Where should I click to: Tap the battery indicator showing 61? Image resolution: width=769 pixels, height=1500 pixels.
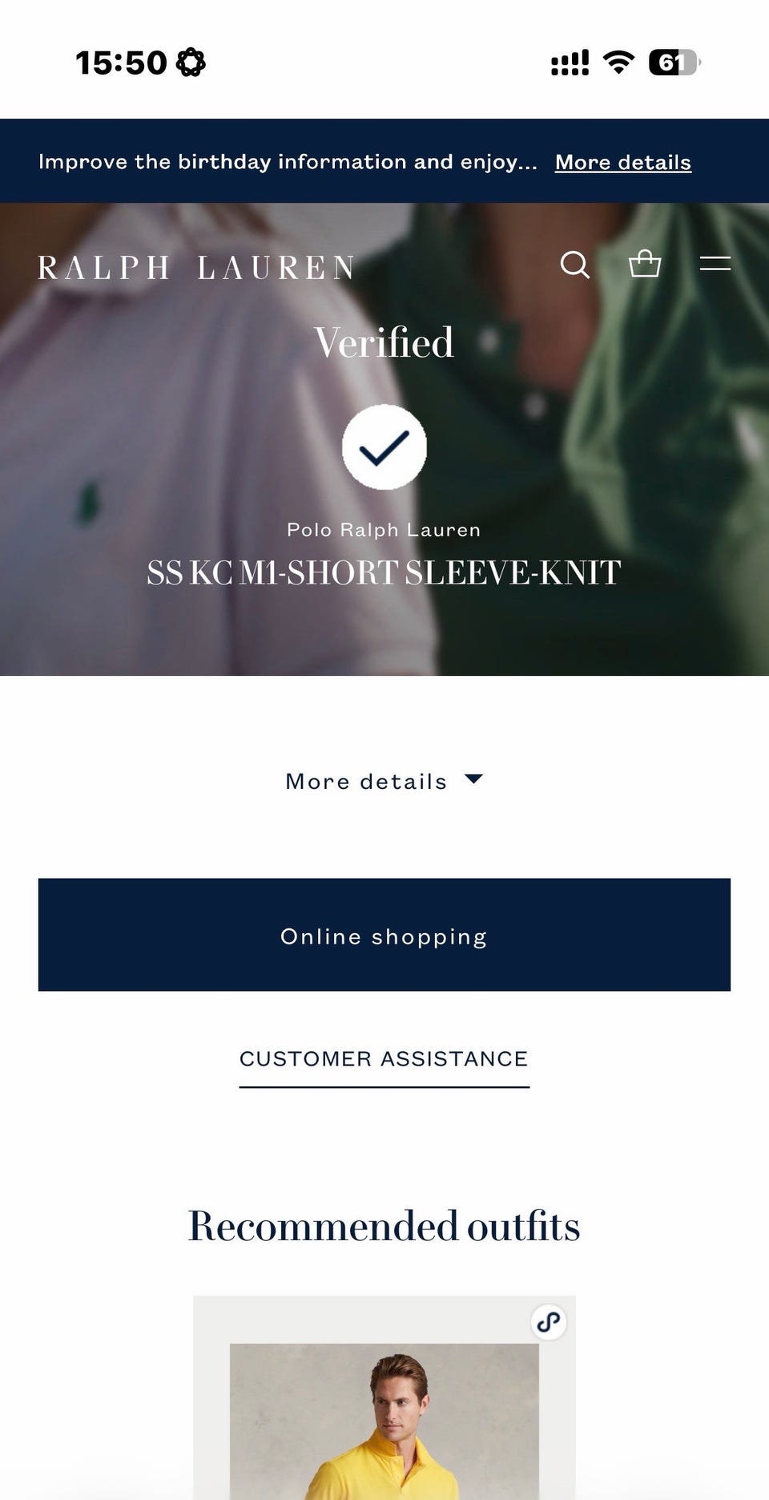tap(674, 62)
